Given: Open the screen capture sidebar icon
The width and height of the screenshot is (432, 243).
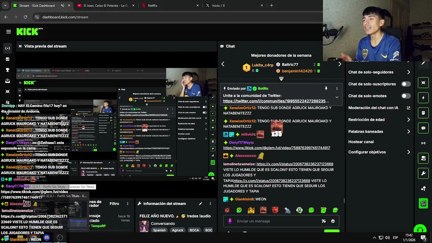Looking at the screenshot, I should click(7, 91).
